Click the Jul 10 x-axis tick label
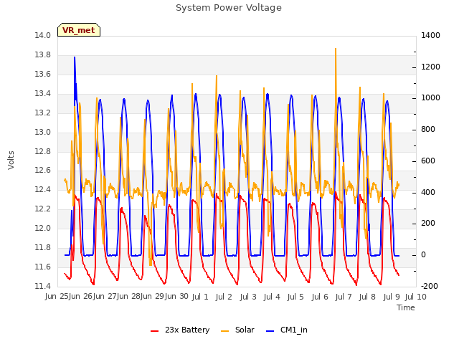 (416, 297)
